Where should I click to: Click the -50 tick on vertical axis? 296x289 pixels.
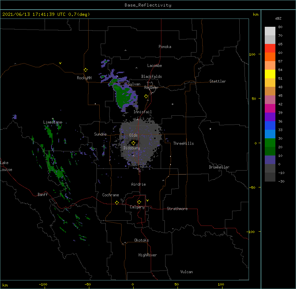252,187
